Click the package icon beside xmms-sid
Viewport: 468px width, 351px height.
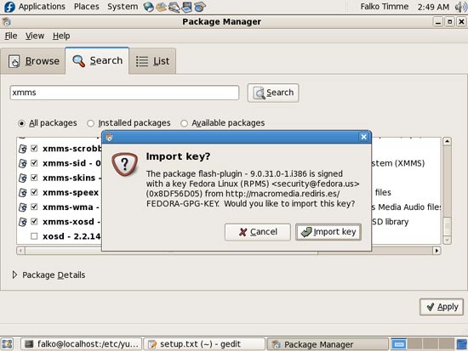tap(23, 163)
